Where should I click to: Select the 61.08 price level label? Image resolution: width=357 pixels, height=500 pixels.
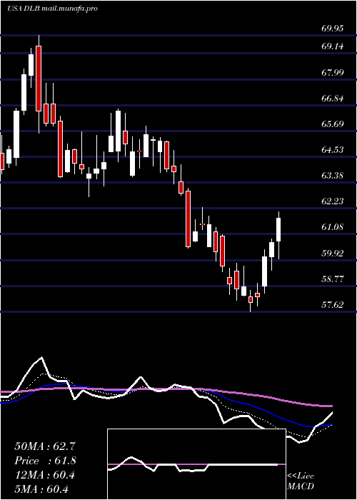click(333, 227)
